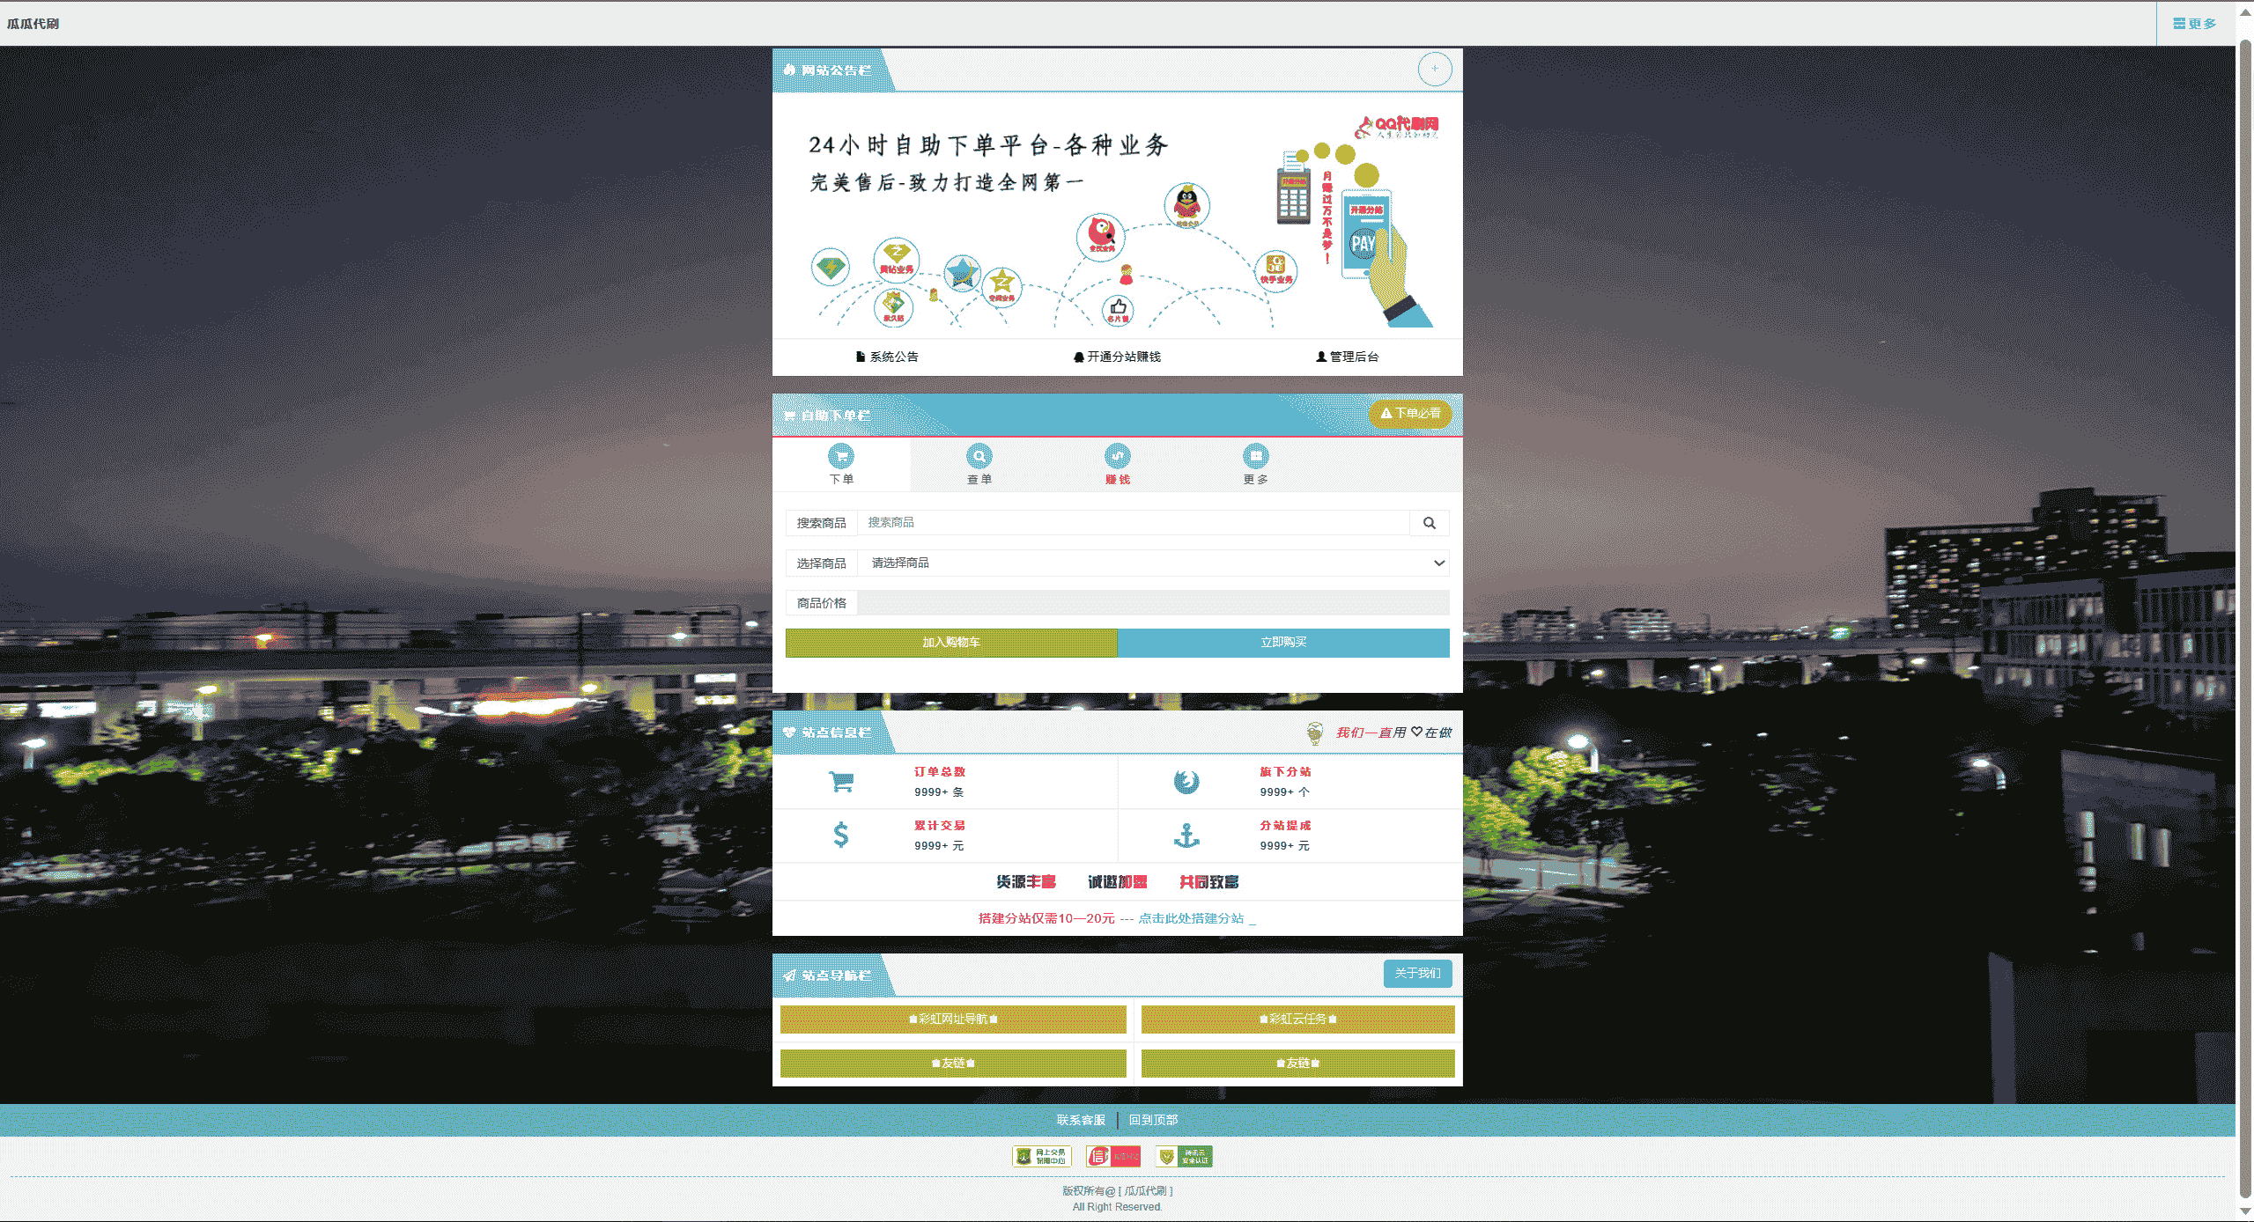Click the 点击此处搭建分站 link
This screenshot has width=2254, height=1222.
coord(1191,918)
